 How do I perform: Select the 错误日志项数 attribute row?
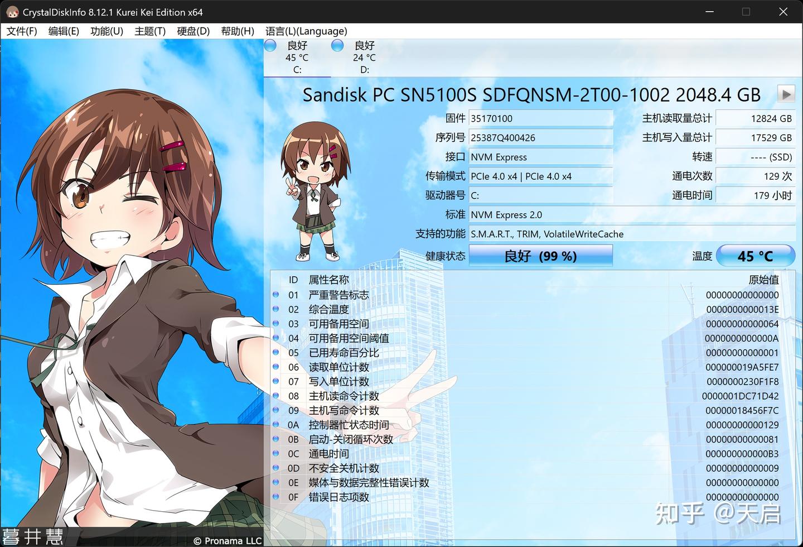pyautogui.click(x=526, y=497)
